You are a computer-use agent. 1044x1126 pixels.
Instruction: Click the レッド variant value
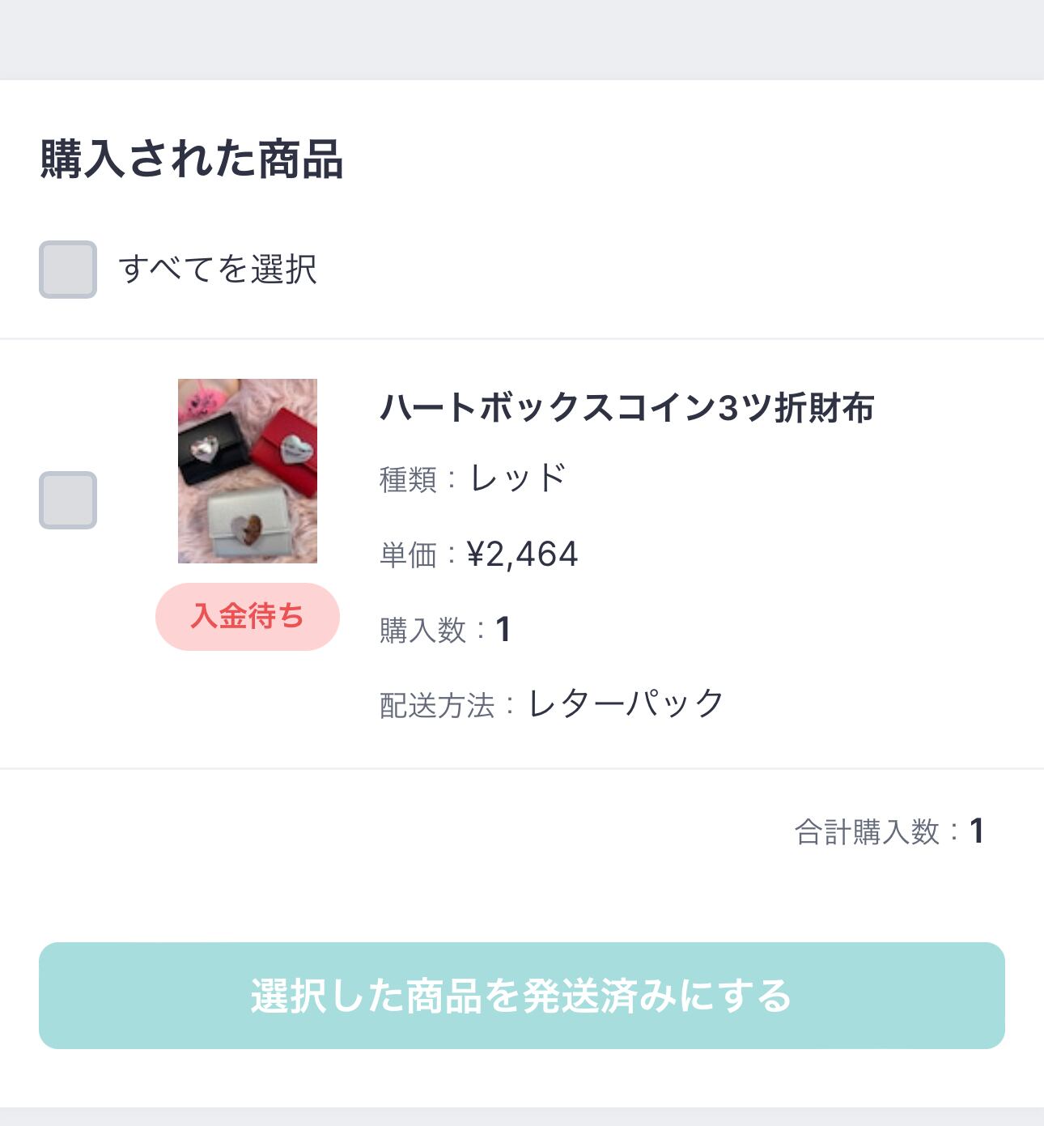pyautogui.click(x=518, y=478)
